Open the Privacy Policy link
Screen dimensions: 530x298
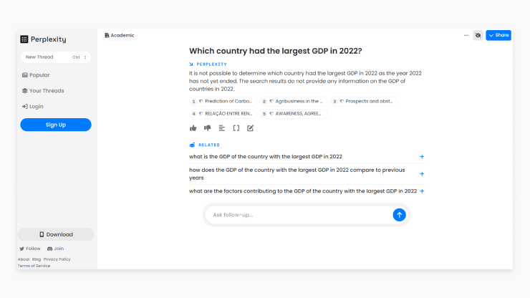coord(57,259)
